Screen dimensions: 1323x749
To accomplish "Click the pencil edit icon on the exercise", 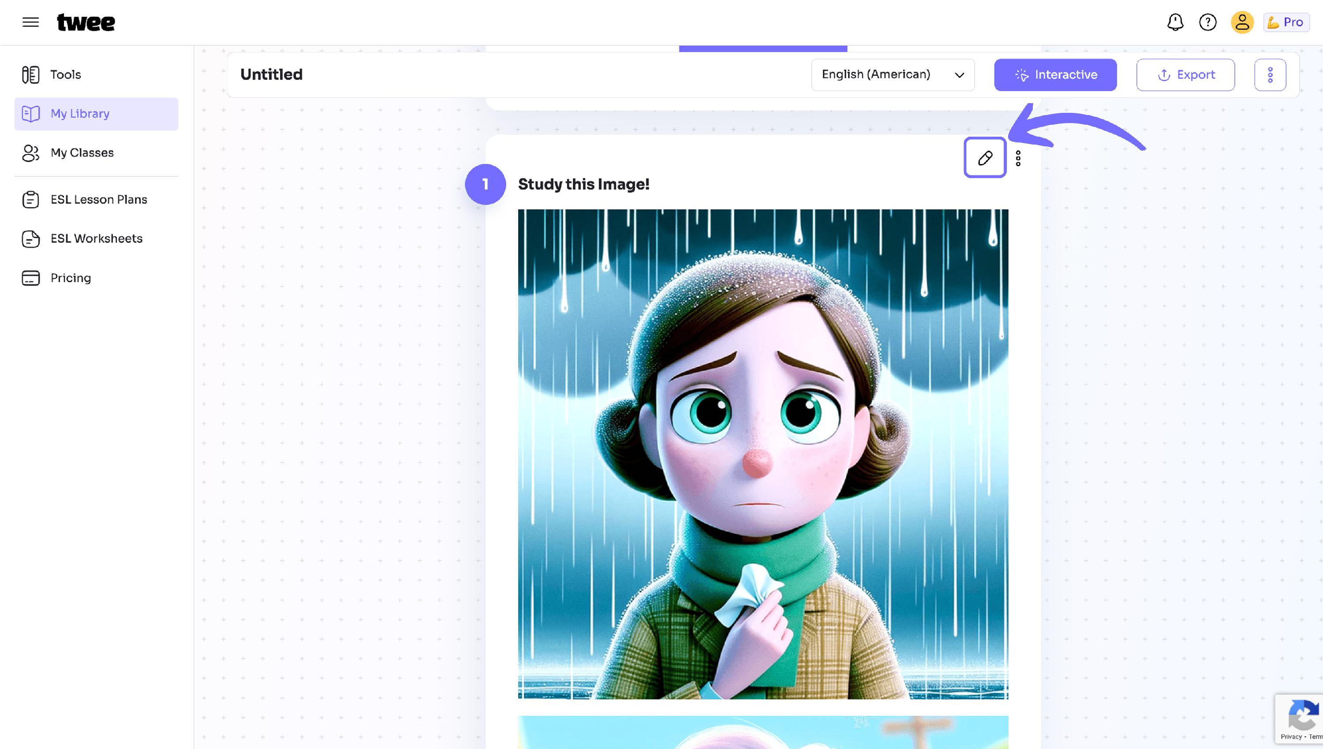I will pos(985,157).
